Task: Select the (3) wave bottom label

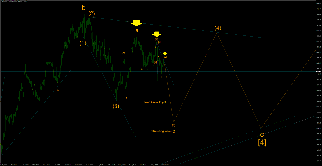Action: [x=116, y=106]
